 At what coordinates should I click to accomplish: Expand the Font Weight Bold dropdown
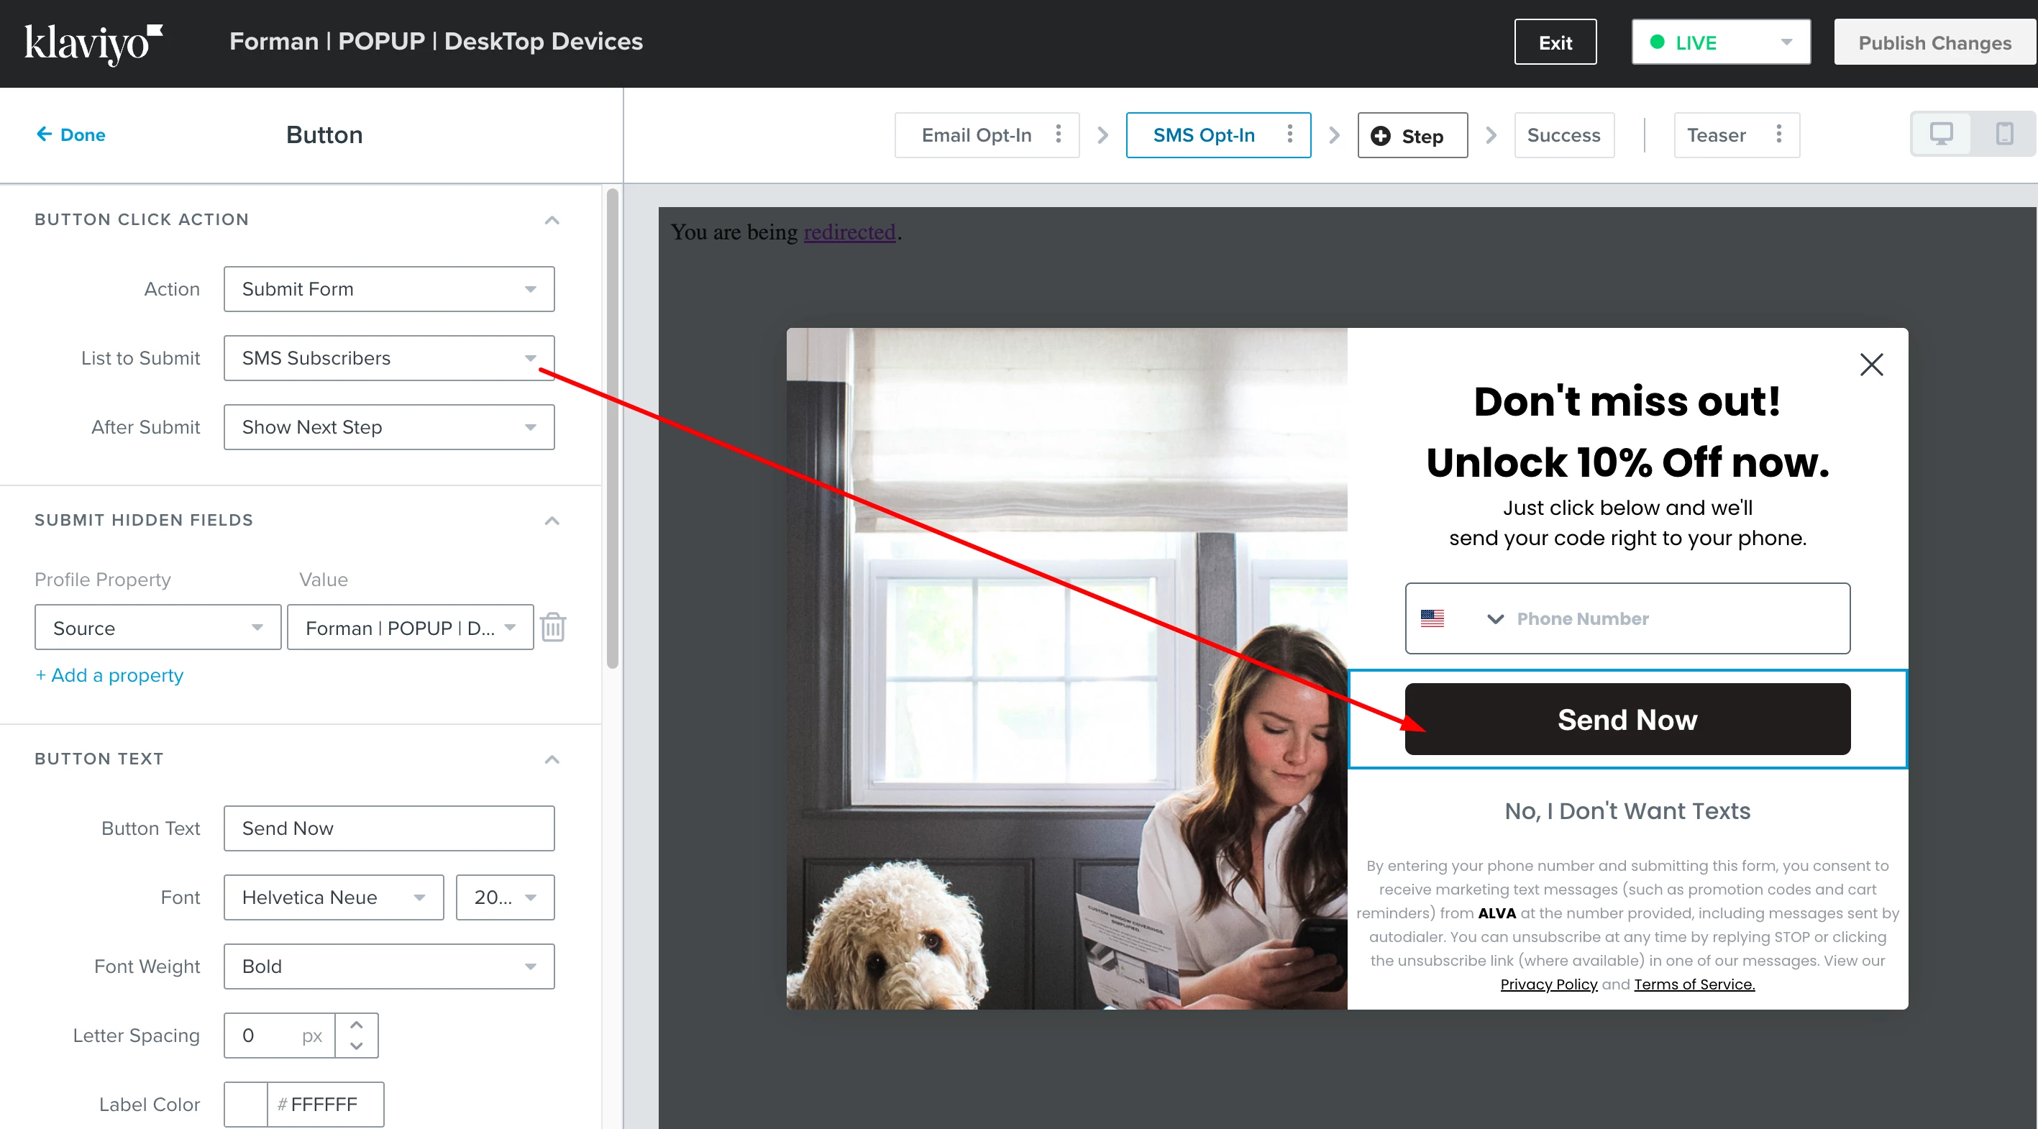click(388, 966)
